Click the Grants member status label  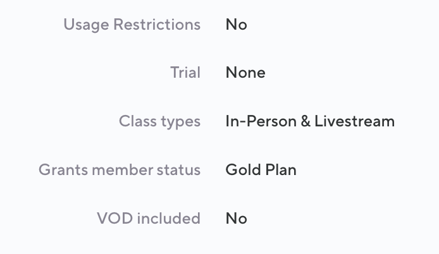pyautogui.click(x=120, y=170)
